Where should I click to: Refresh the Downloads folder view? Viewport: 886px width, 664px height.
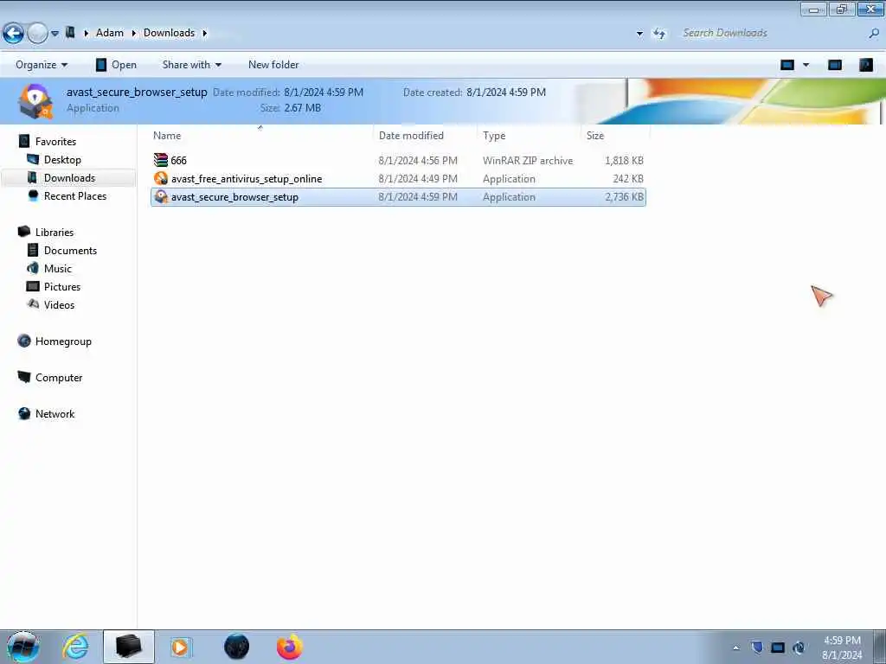tap(659, 34)
